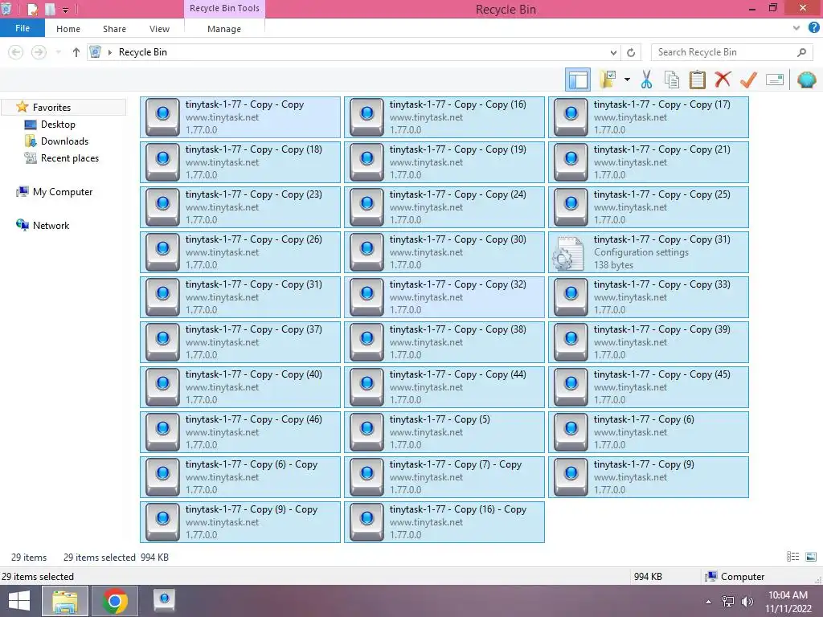
Task: Select Network in navigation pane
Action: [x=51, y=226]
